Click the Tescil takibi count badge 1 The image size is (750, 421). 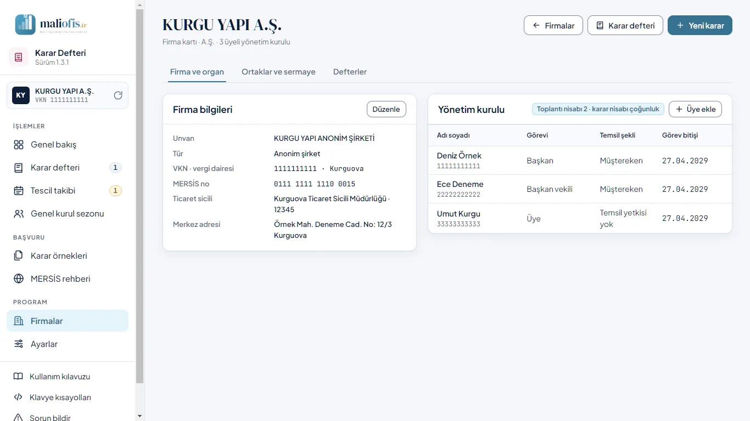tap(115, 191)
